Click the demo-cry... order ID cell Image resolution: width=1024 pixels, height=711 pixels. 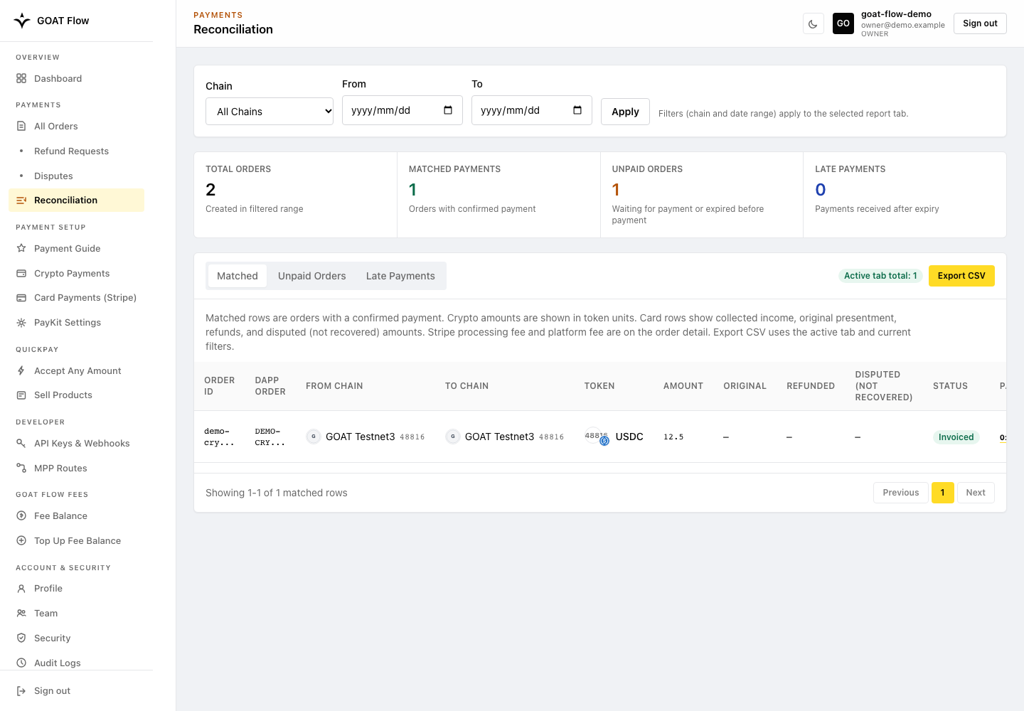click(219, 437)
